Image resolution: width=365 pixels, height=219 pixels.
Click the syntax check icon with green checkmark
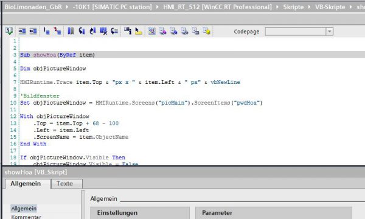tap(9, 31)
